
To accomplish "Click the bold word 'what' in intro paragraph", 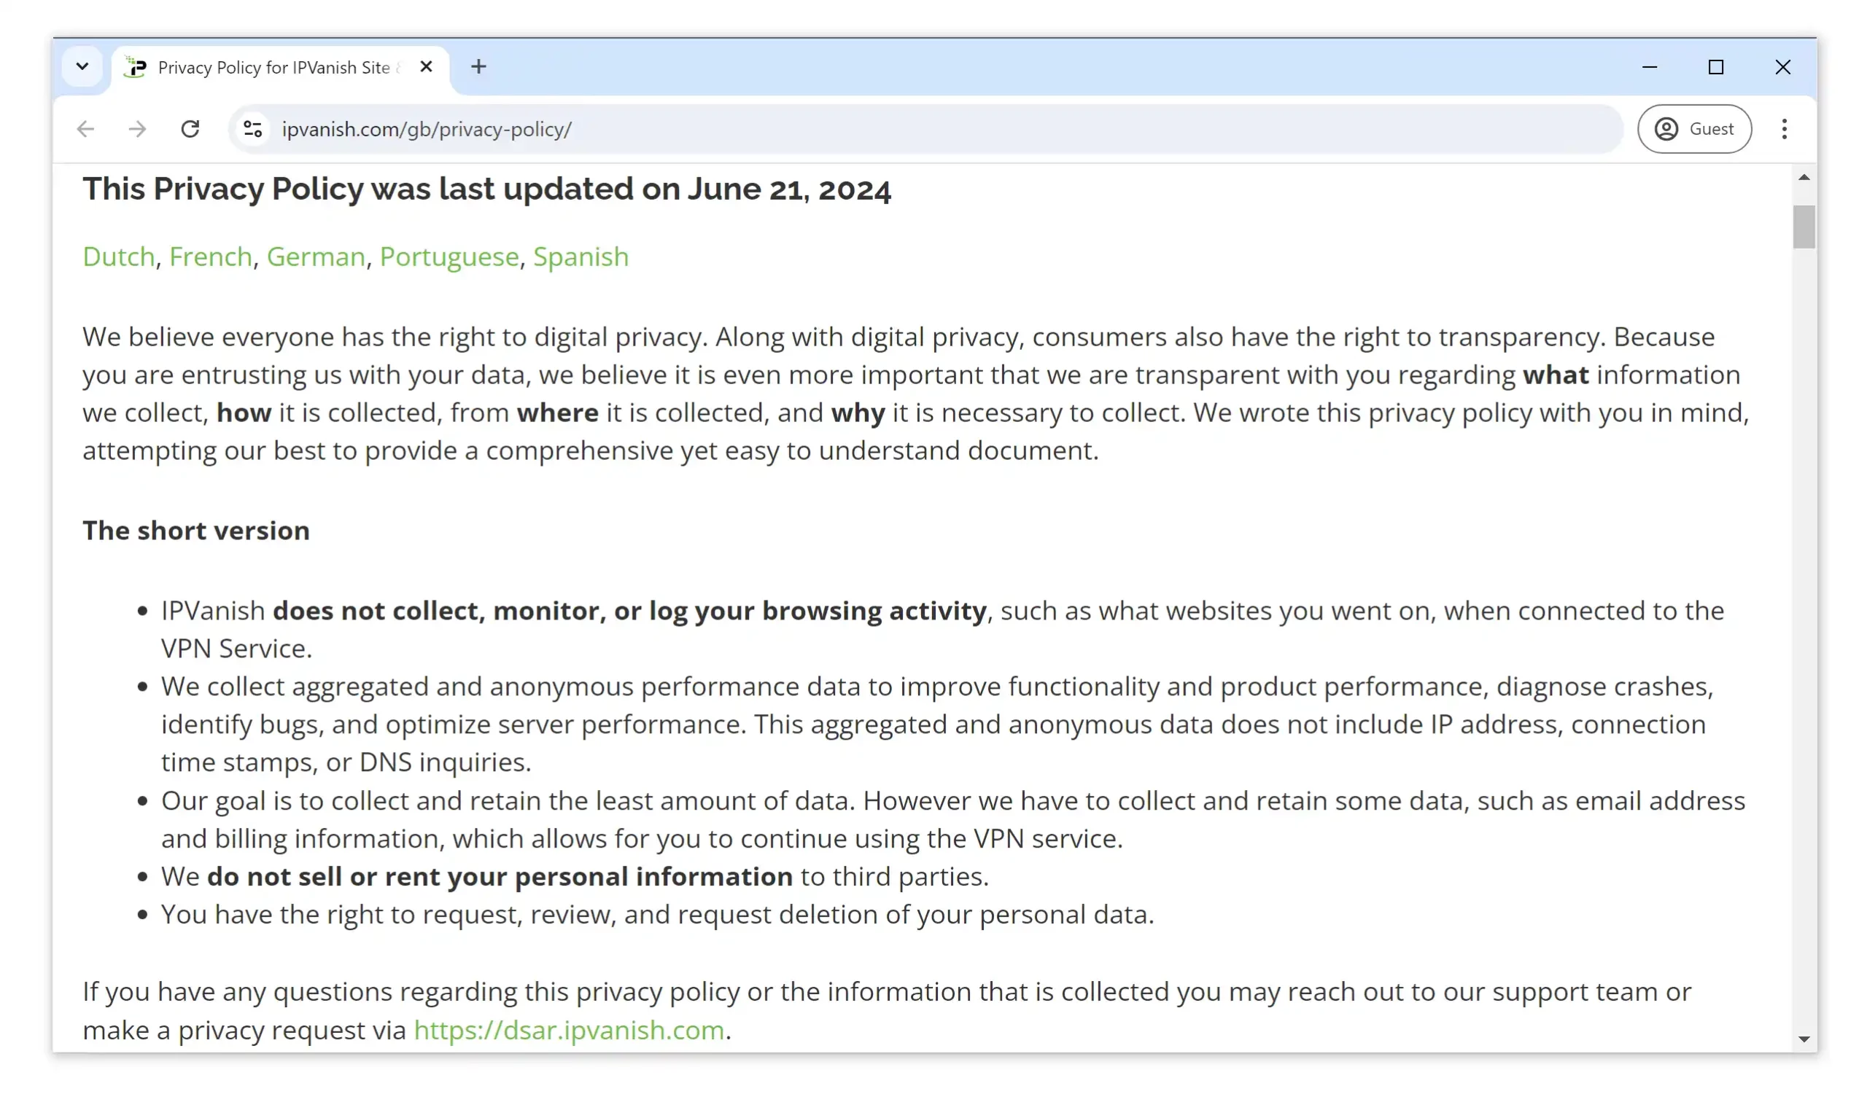I will [x=1555, y=375].
